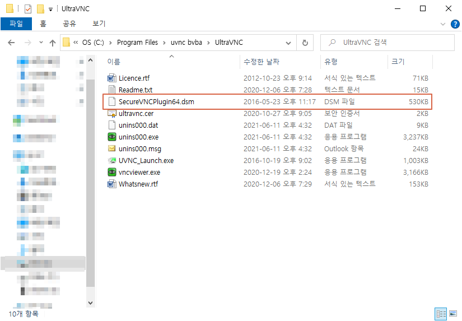The image size is (462, 321).
Task: Open Explorer help question mark icon
Action: click(455, 24)
